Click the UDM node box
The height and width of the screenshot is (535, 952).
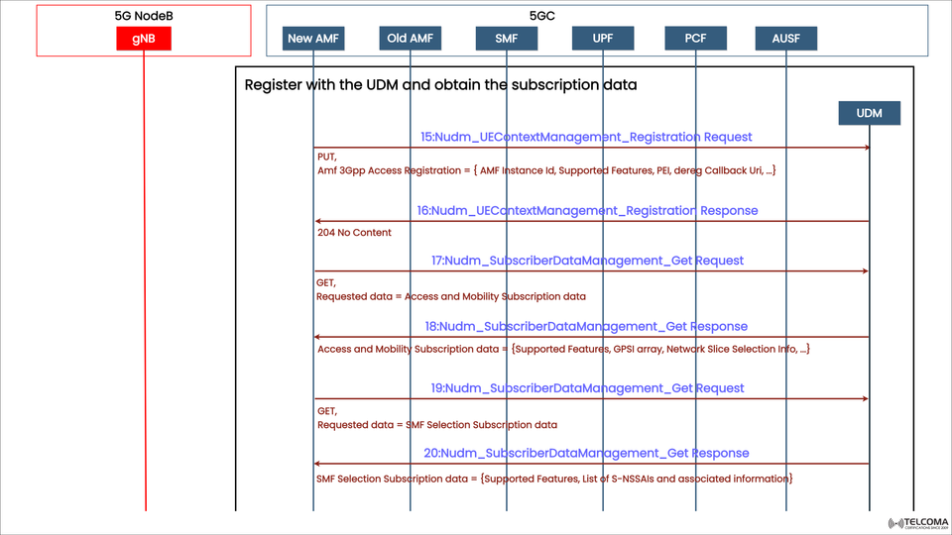click(870, 113)
